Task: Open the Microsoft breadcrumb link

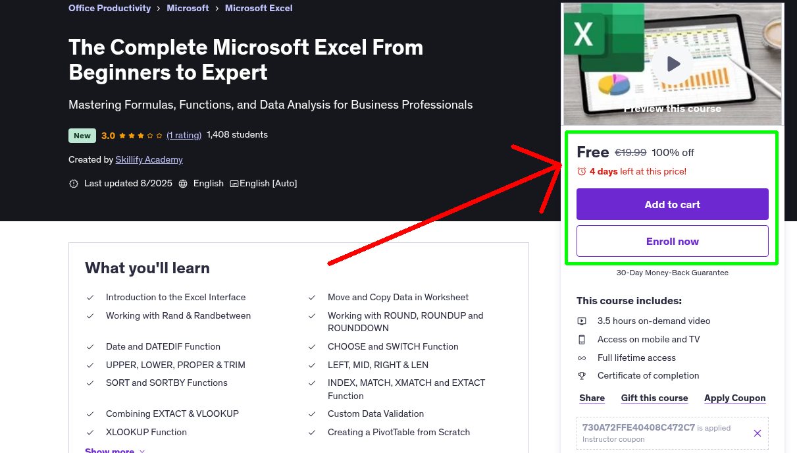Action: [188, 9]
